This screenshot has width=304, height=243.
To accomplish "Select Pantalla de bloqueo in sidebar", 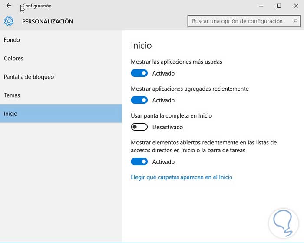I will (61, 77).
